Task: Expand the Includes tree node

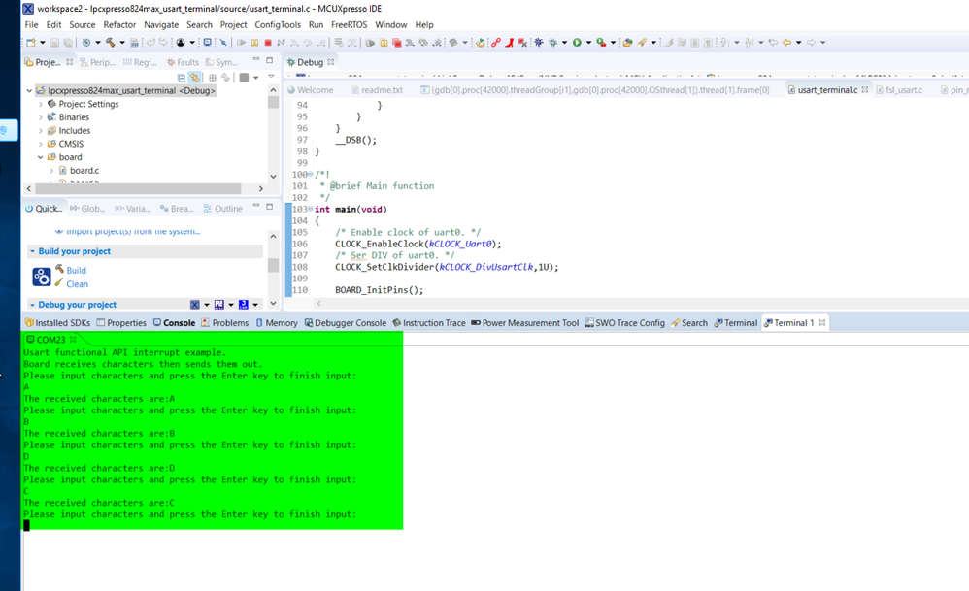Action: pyautogui.click(x=40, y=131)
